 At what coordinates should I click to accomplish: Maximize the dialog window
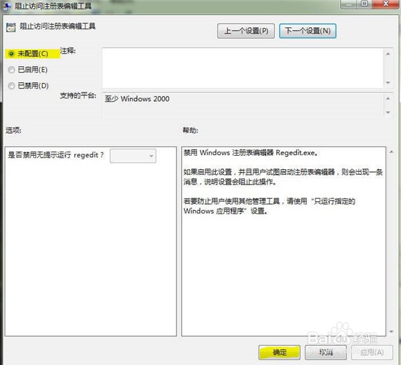[364, 4]
